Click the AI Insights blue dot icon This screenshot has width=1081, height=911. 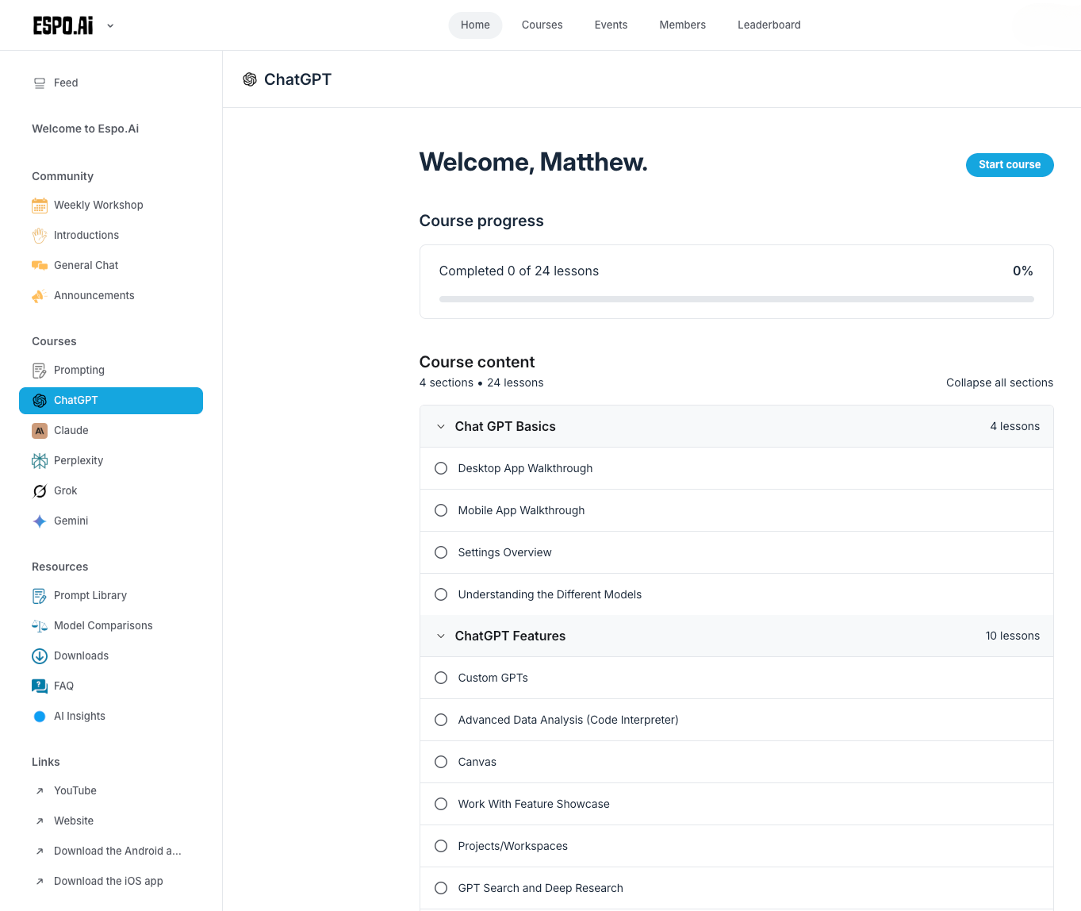click(40, 717)
